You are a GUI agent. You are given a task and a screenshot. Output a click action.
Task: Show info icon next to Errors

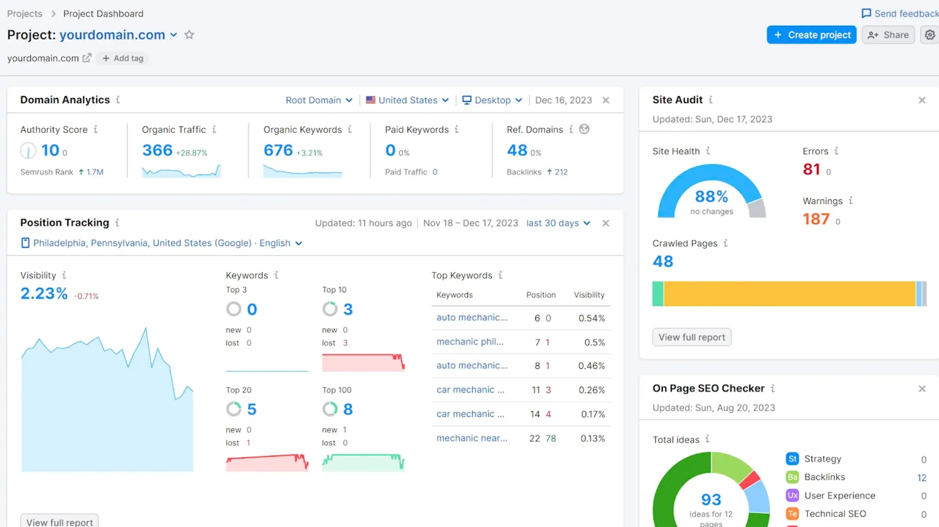(836, 151)
